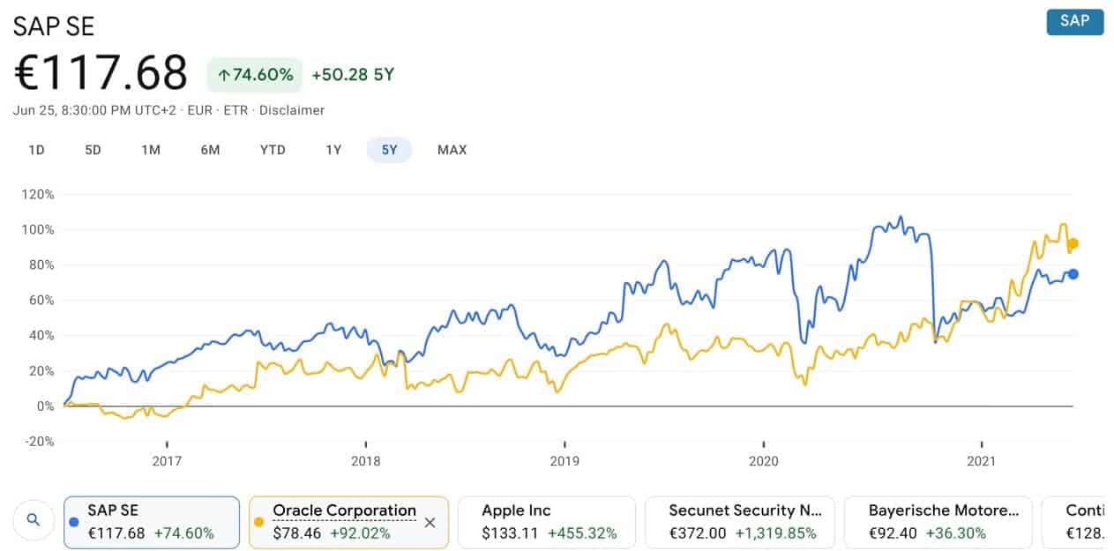The image size is (1114, 551).
Task: Click the blue SAP SE color dot
Action: pos(74,522)
